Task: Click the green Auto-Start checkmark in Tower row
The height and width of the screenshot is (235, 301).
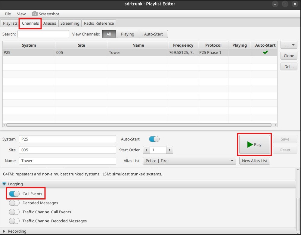Action: tap(265, 52)
